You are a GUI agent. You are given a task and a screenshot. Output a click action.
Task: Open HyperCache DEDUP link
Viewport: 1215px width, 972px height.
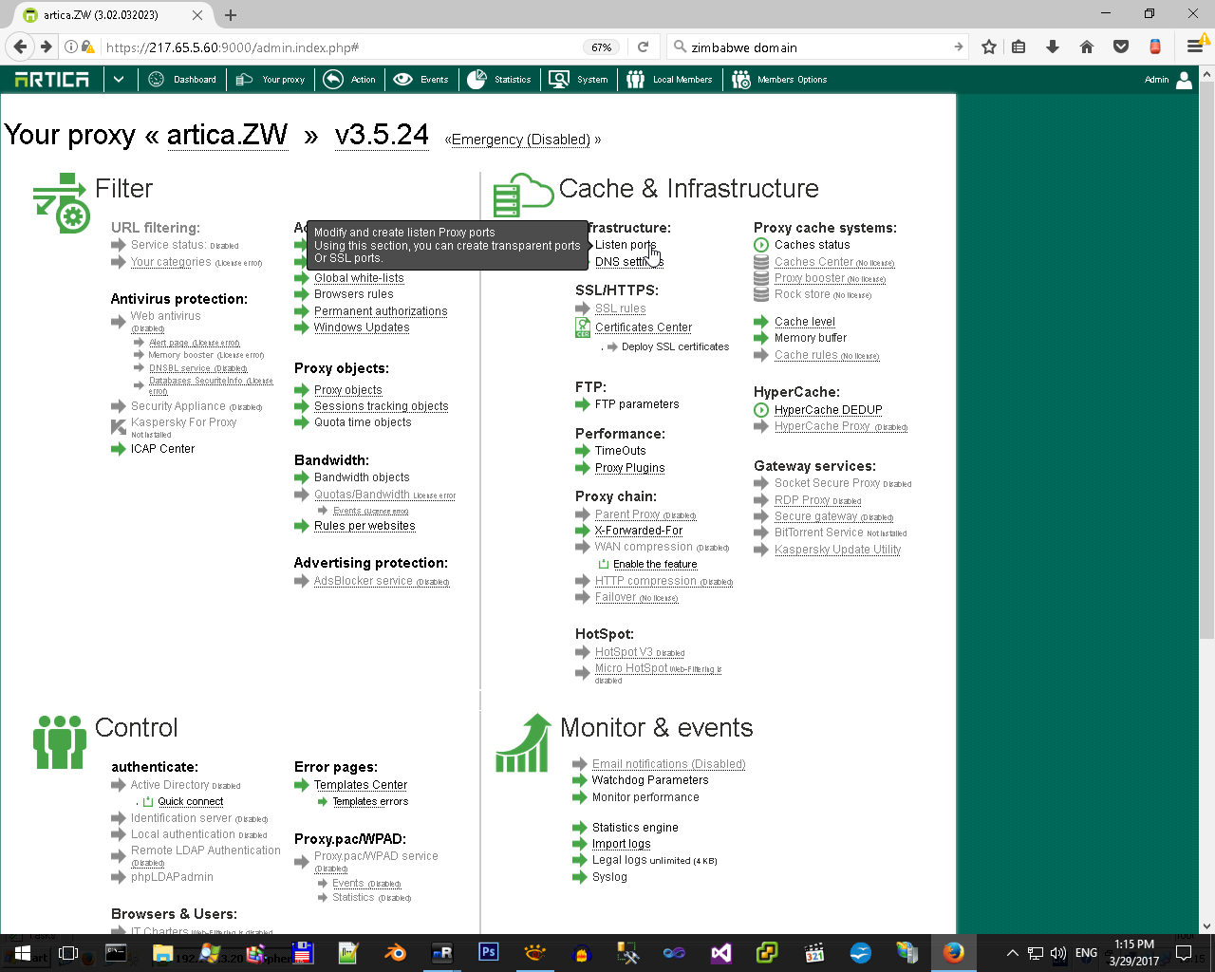829,410
